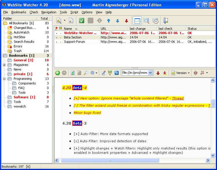217x170 pixels.
Task: Click the gray stop square icon
Action: point(91,21)
